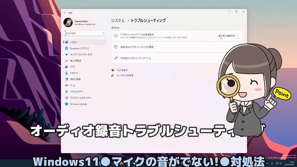Screen dimensions: 297x167
Task: Open アプリ via its apps grid icon
Action: tap(66, 67)
